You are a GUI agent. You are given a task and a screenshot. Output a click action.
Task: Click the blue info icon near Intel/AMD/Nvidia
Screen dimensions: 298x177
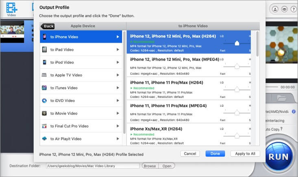294,112
